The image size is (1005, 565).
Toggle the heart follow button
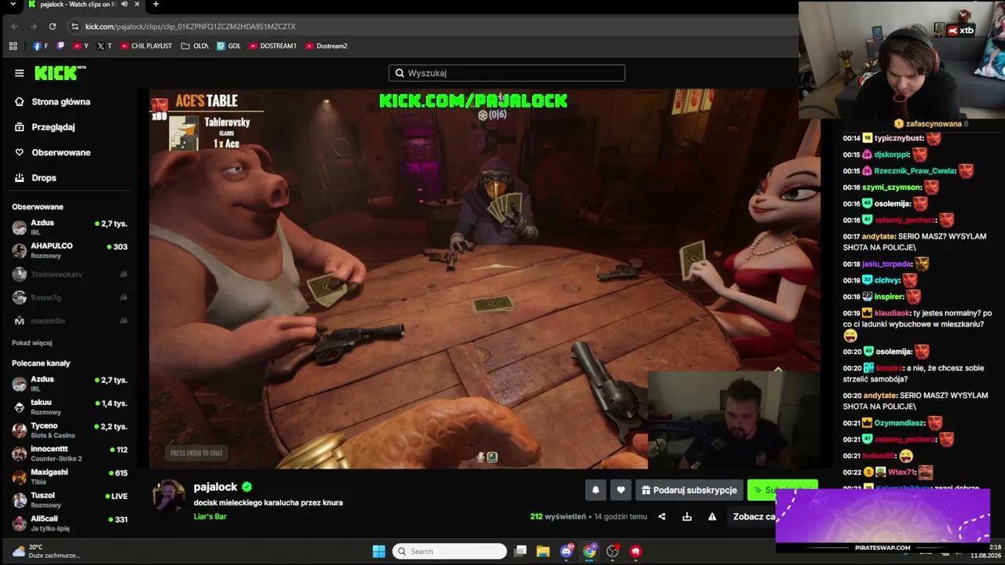[620, 490]
